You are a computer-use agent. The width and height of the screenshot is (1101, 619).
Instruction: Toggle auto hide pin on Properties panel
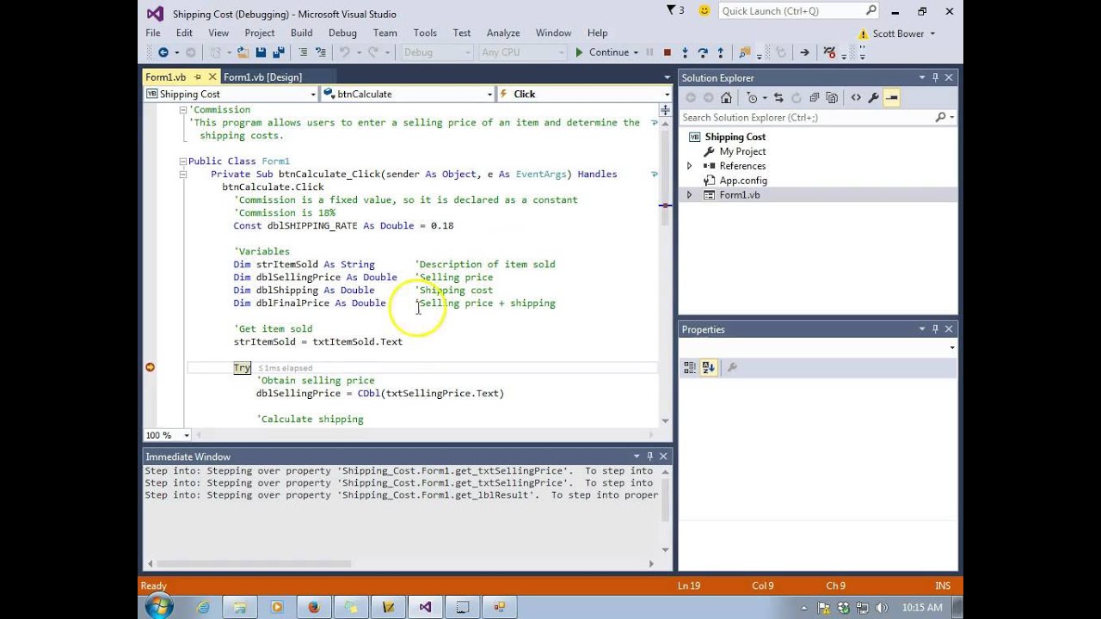[935, 329]
